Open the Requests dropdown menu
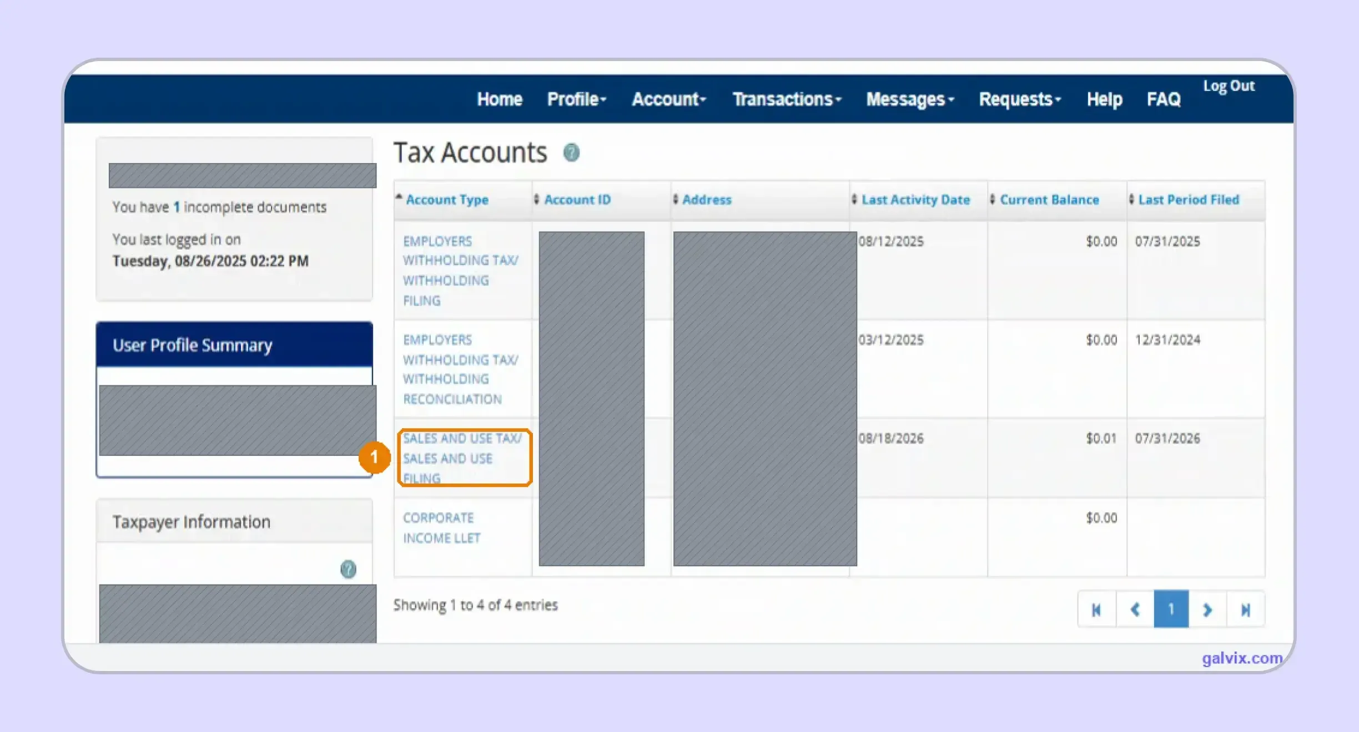The height and width of the screenshot is (732, 1359). [x=1020, y=99]
